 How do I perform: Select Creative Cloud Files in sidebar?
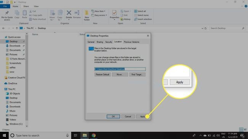(x=16, y=78)
